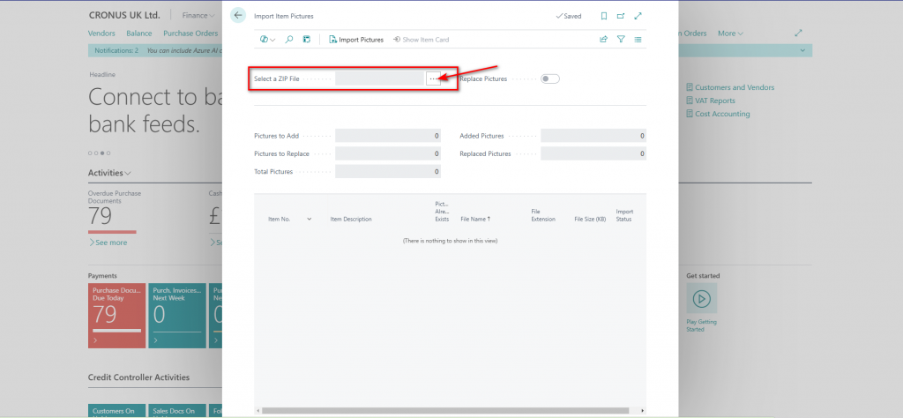The image size is (903, 418).
Task: Click the bookmark icon in page header
Action: point(603,16)
